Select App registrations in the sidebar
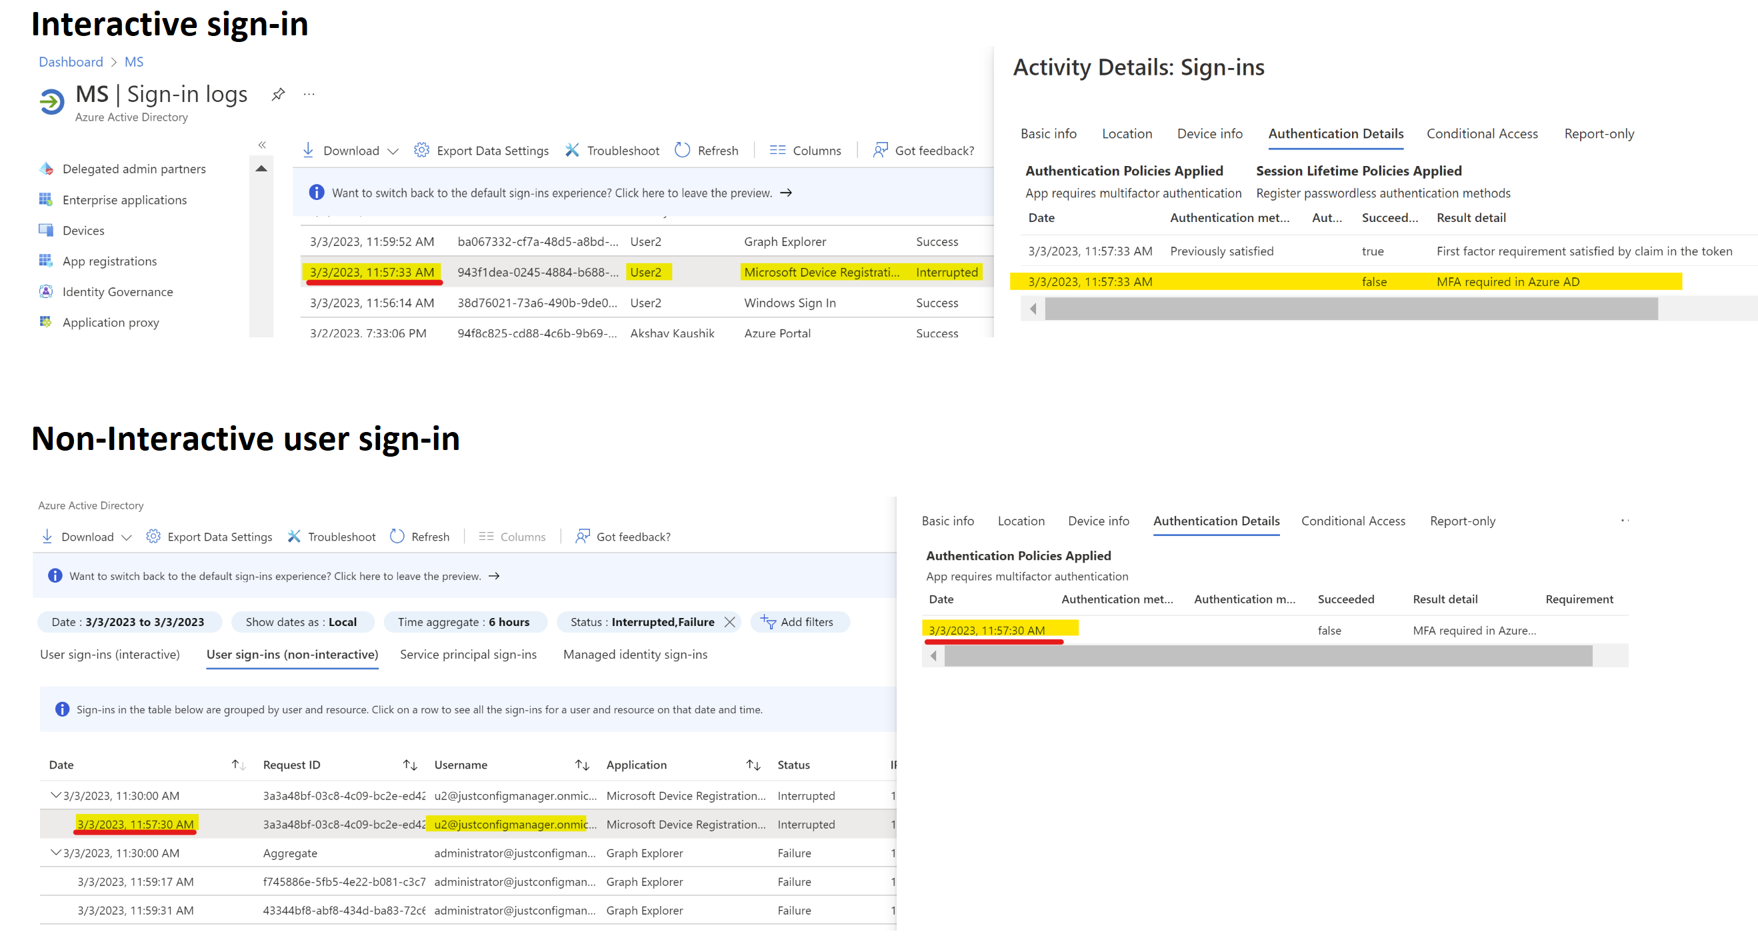The image size is (1758, 942). click(109, 261)
